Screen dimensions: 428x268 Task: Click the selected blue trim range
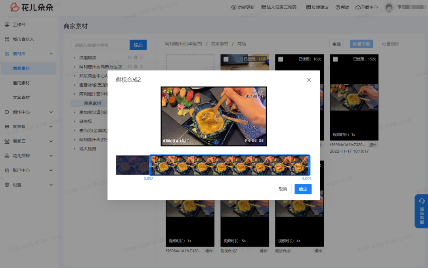229,165
